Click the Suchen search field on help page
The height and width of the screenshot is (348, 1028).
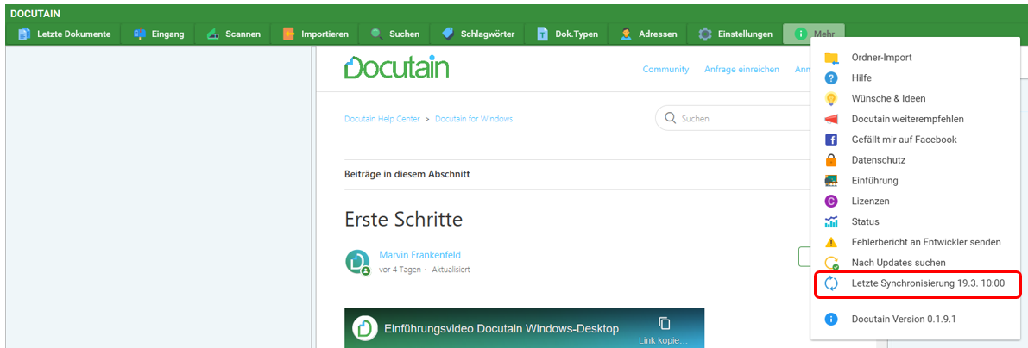pyautogui.click(x=732, y=119)
